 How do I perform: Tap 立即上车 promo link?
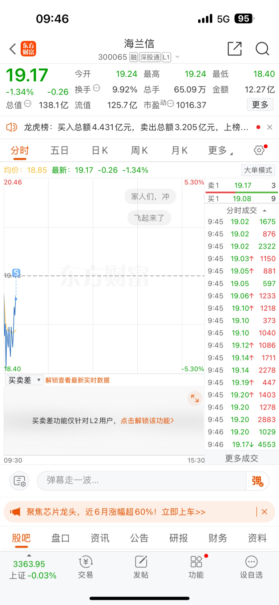(183, 512)
